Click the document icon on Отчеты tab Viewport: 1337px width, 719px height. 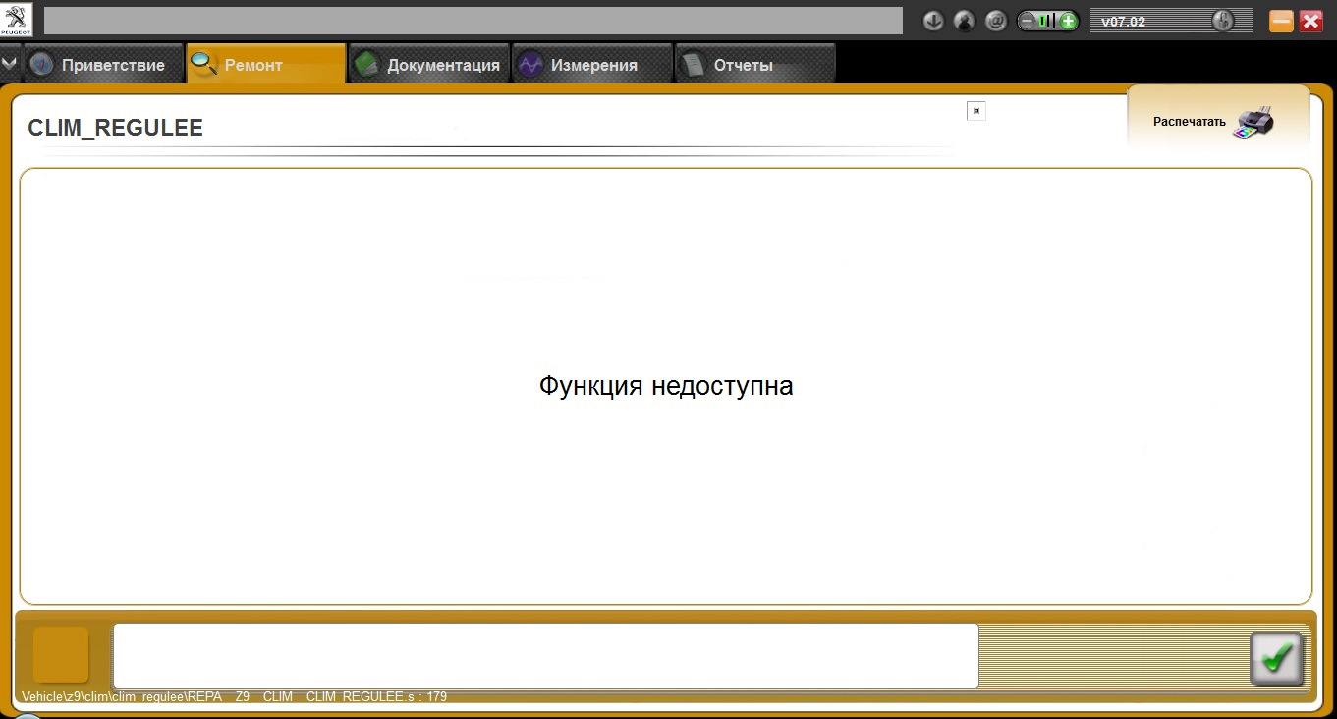(x=694, y=65)
